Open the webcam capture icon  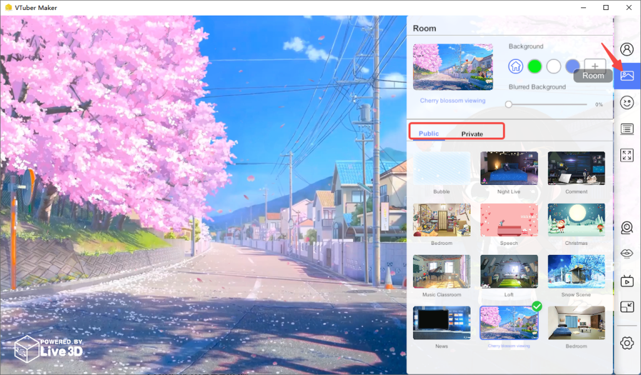click(x=627, y=227)
